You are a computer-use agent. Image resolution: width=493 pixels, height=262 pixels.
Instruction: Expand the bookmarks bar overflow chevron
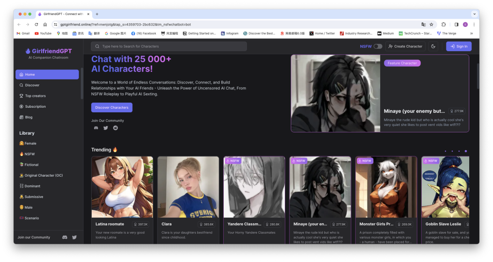[x=472, y=33]
